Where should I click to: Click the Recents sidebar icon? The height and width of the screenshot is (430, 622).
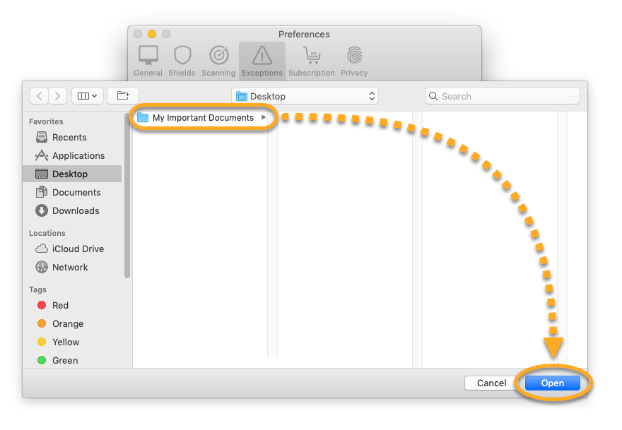[42, 137]
